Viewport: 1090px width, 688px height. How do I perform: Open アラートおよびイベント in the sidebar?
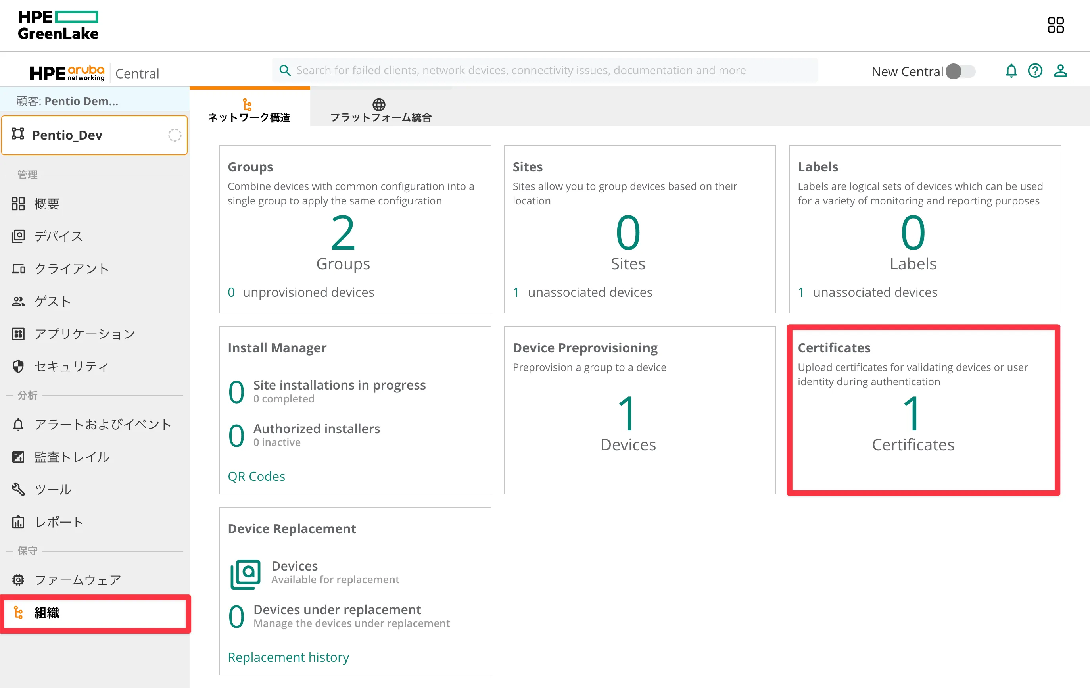coord(102,425)
